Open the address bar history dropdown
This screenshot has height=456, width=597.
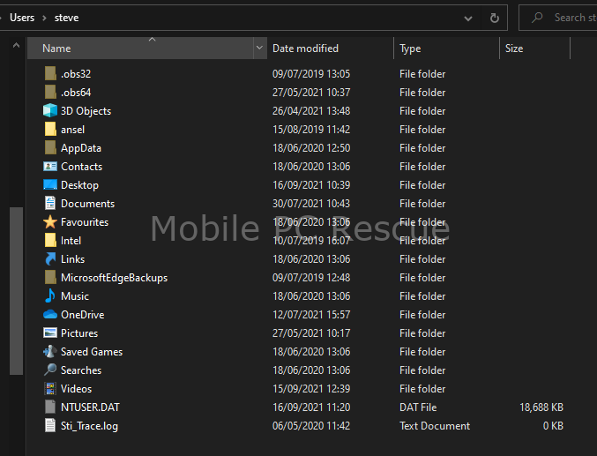(x=468, y=18)
